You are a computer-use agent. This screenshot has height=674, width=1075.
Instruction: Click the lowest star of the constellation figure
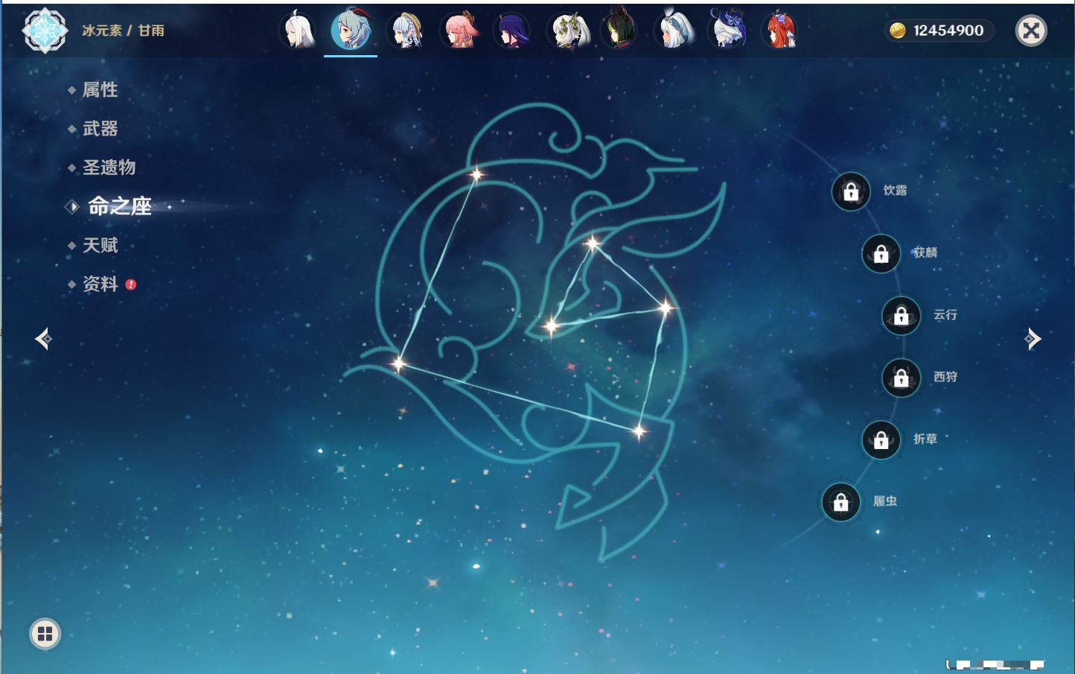point(639,431)
